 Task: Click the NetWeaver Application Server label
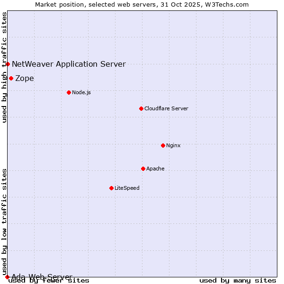pyautogui.click(x=69, y=64)
